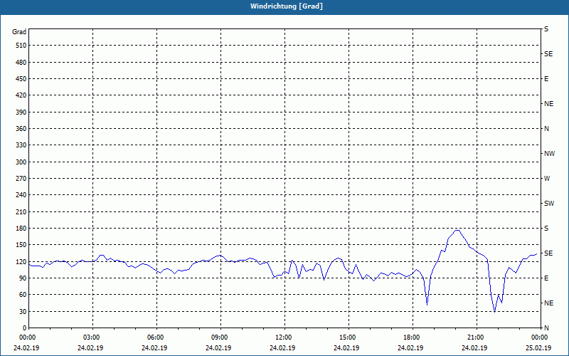Click the "18:00" time axis label
569x356 pixels.
(x=413, y=337)
